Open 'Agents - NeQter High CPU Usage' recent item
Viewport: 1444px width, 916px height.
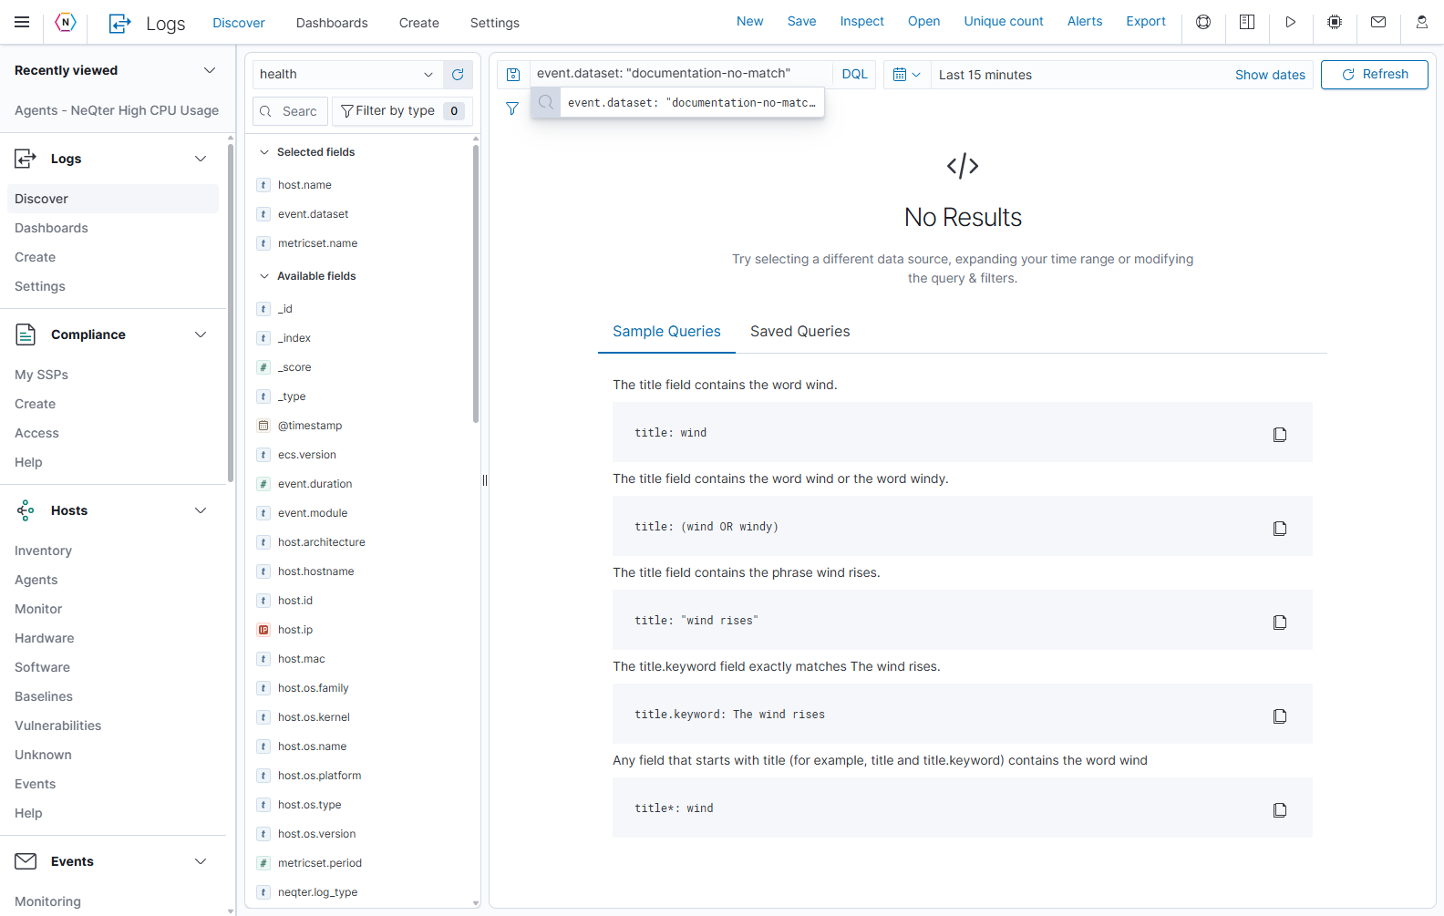(x=117, y=110)
